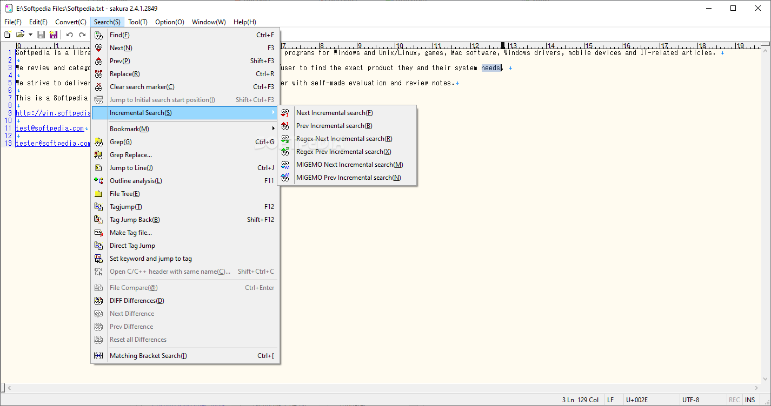The height and width of the screenshot is (406, 771).
Task: Expand the recent files arrow beside Open
Action: (30, 35)
